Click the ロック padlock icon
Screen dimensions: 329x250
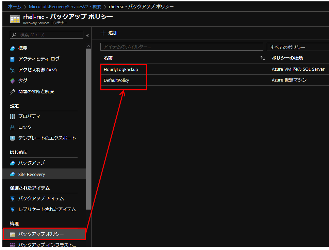click(12, 127)
